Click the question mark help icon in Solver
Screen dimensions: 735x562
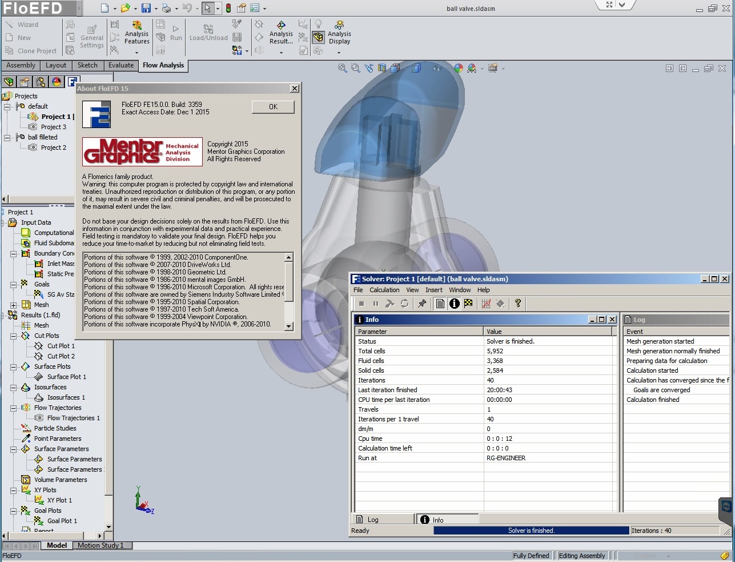coord(518,304)
